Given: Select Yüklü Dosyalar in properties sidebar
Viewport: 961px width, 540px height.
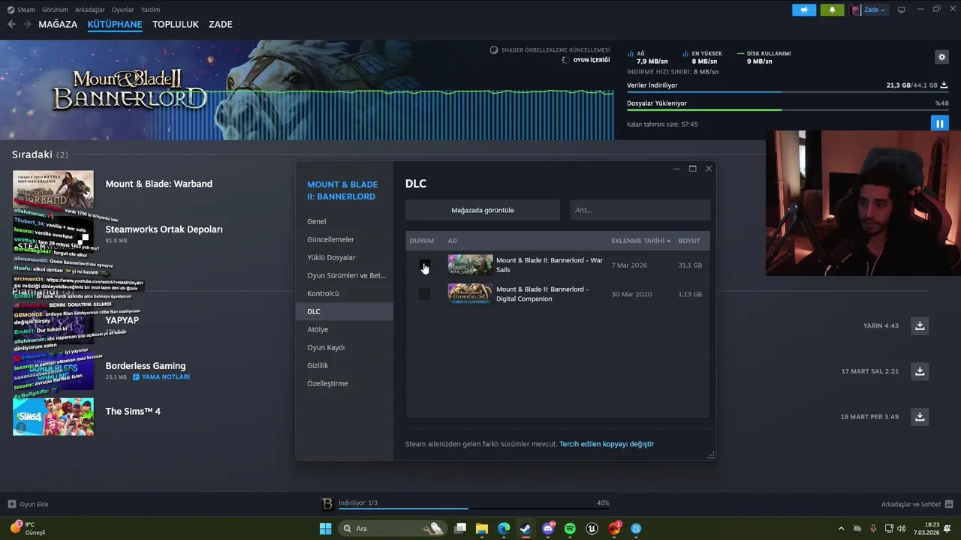Looking at the screenshot, I should [345, 257].
